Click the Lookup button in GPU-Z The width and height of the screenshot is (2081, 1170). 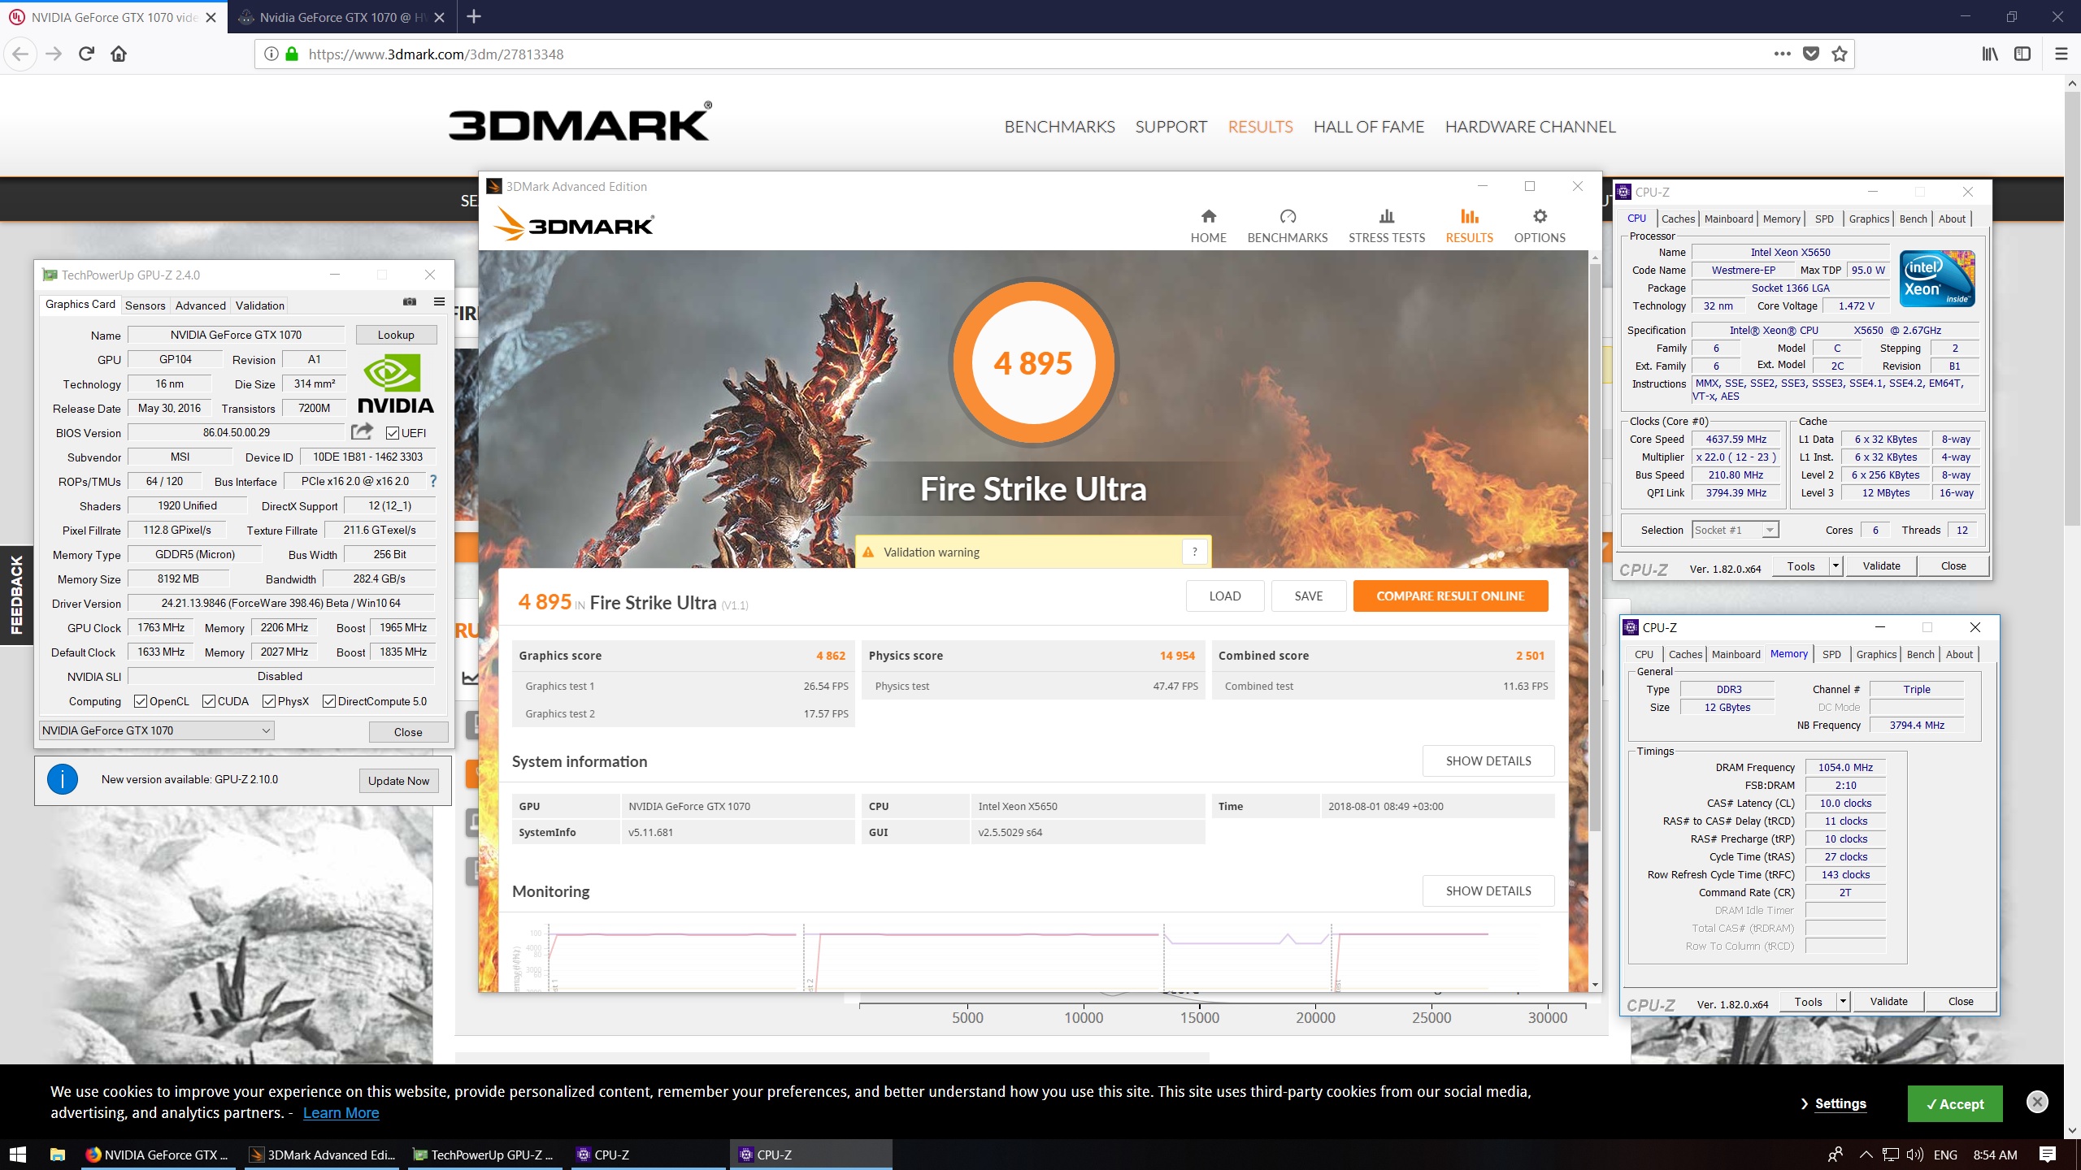click(396, 335)
